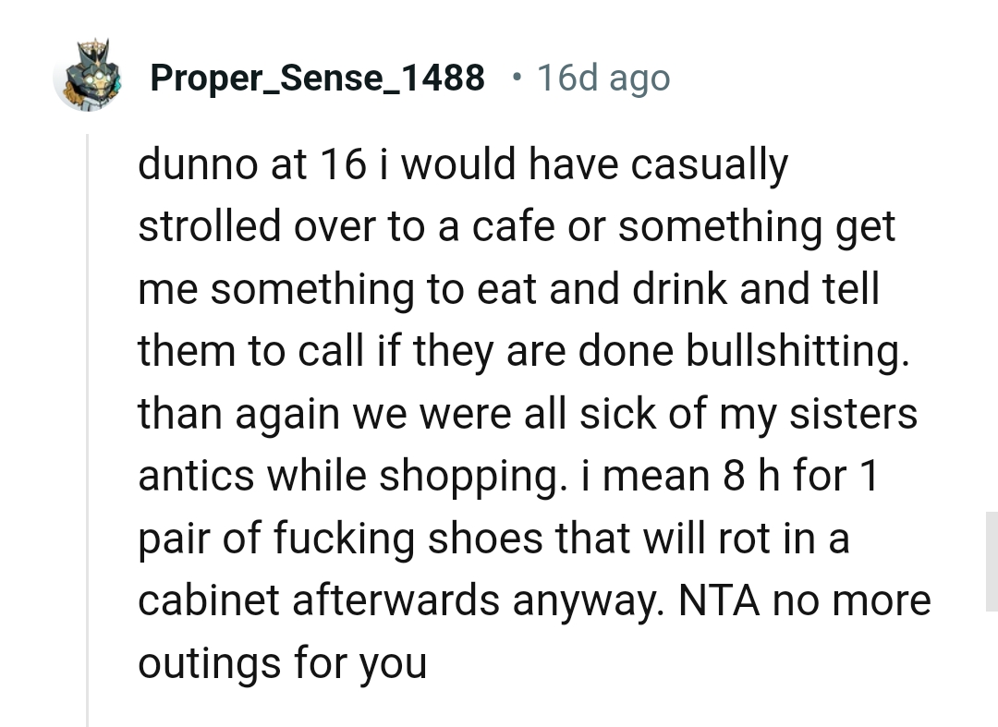
Task: Open Proper_Sense_1488's avatar picture
Action: coord(89,77)
